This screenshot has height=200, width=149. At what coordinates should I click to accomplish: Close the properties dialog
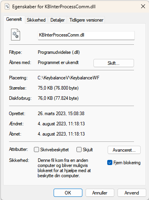[x=143, y=6]
